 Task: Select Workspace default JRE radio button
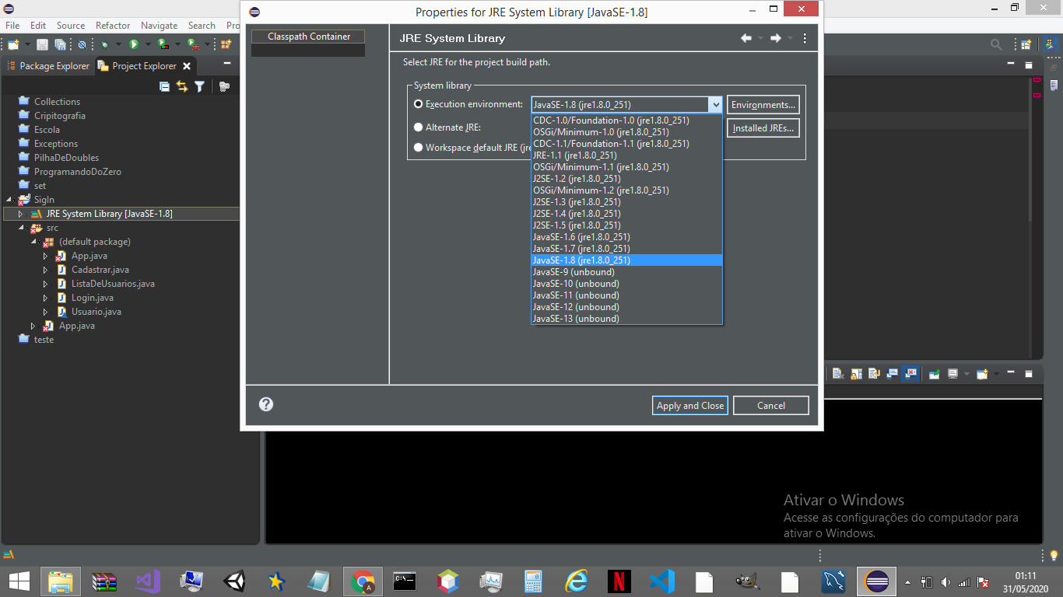pyautogui.click(x=419, y=148)
